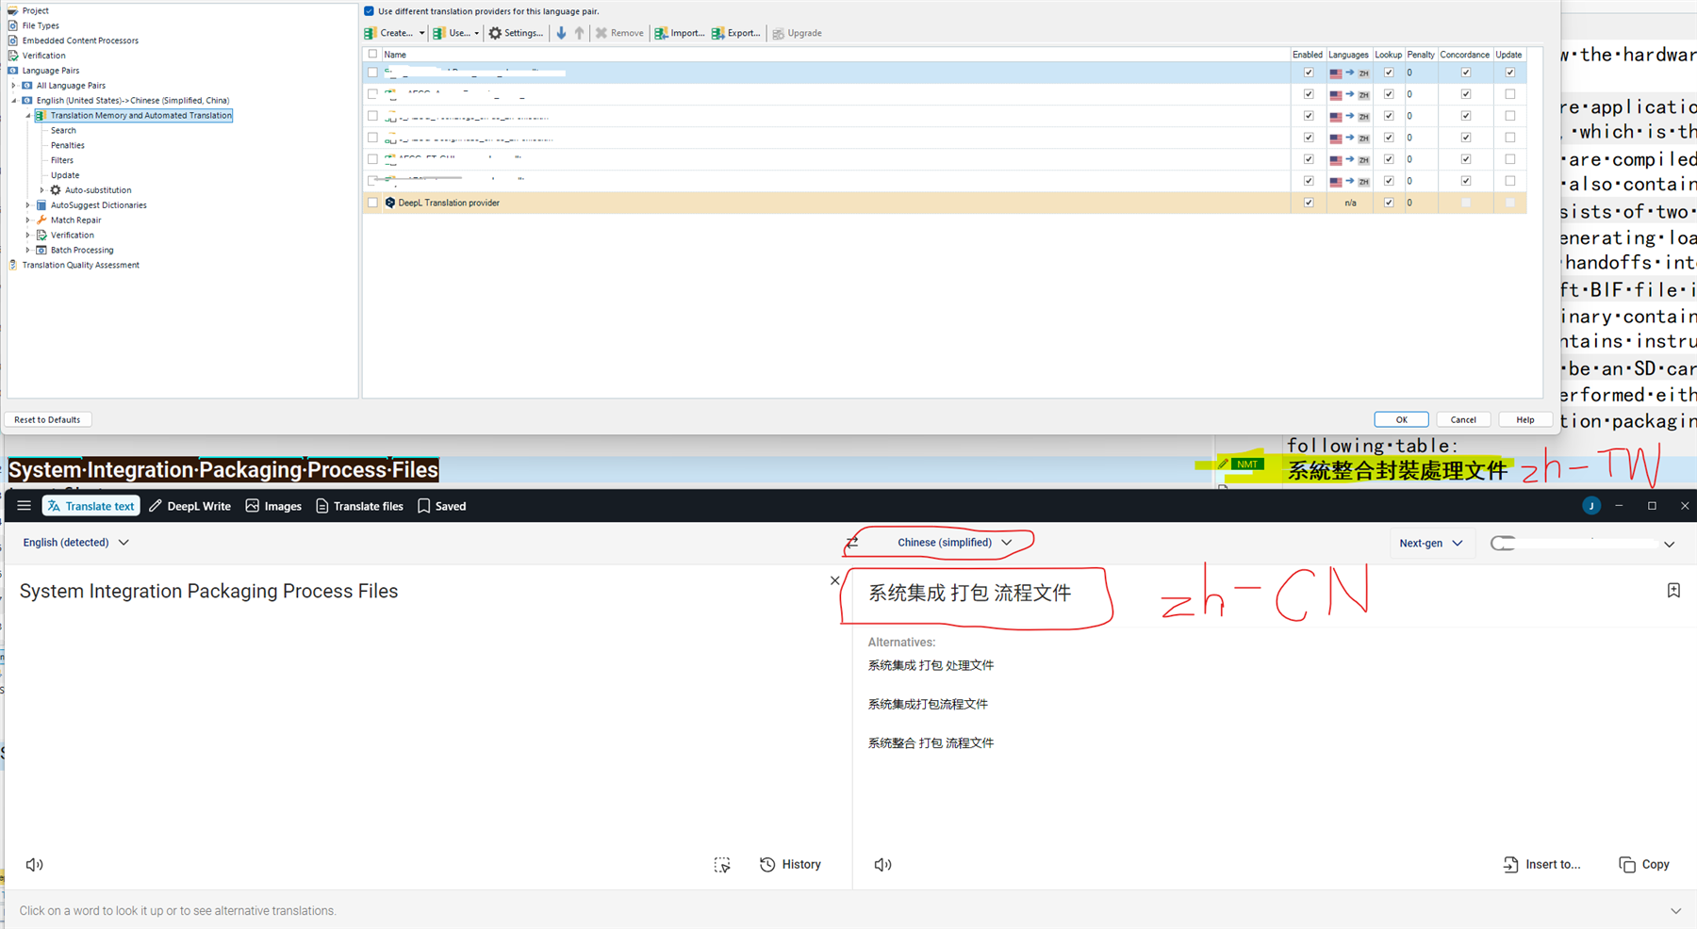Click the AutoSuggest Dictionaries icon
Image resolution: width=1697 pixels, height=929 pixels.
coord(41,205)
